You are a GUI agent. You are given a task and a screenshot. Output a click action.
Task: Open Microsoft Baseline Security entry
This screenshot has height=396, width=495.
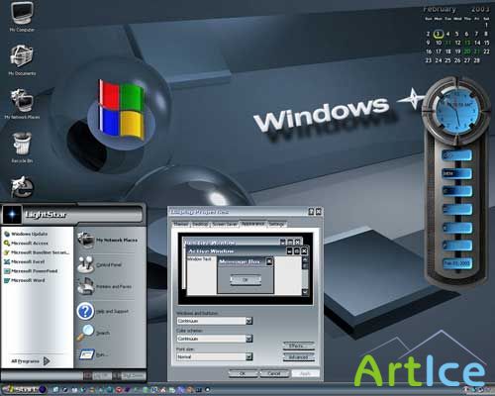37,252
